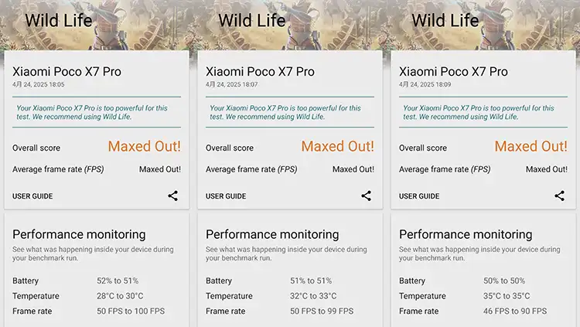Share the 18:05 benchmark result
The height and width of the screenshot is (327, 580).
(172, 196)
